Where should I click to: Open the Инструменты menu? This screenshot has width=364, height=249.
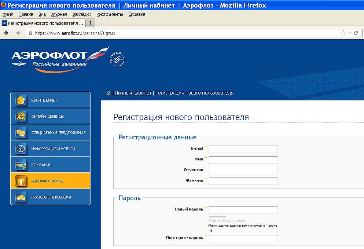110,14
